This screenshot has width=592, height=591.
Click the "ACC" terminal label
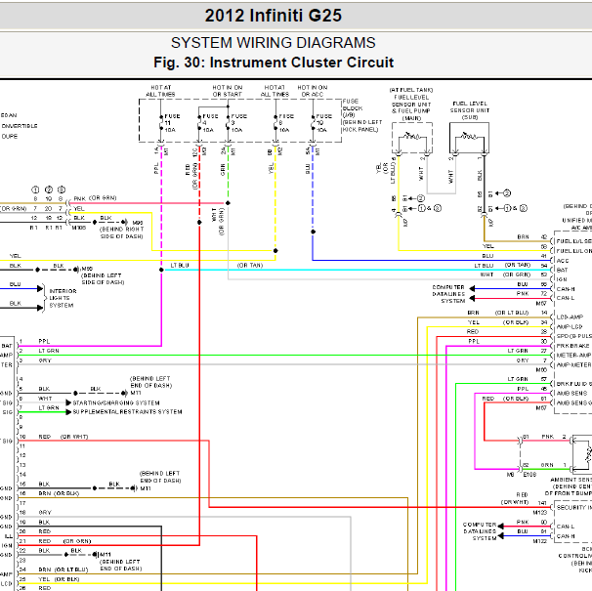tap(562, 261)
